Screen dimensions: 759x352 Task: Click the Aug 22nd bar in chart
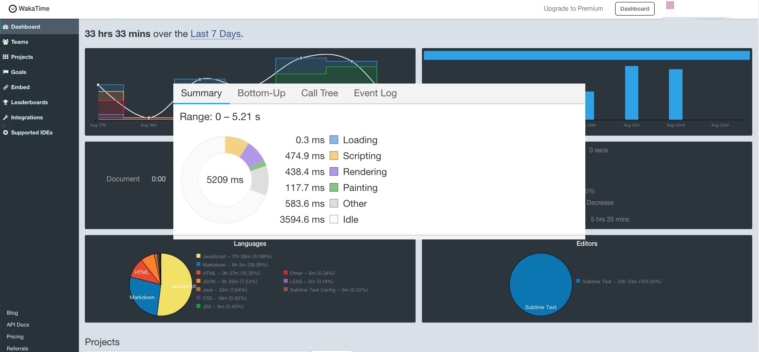point(675,95)
